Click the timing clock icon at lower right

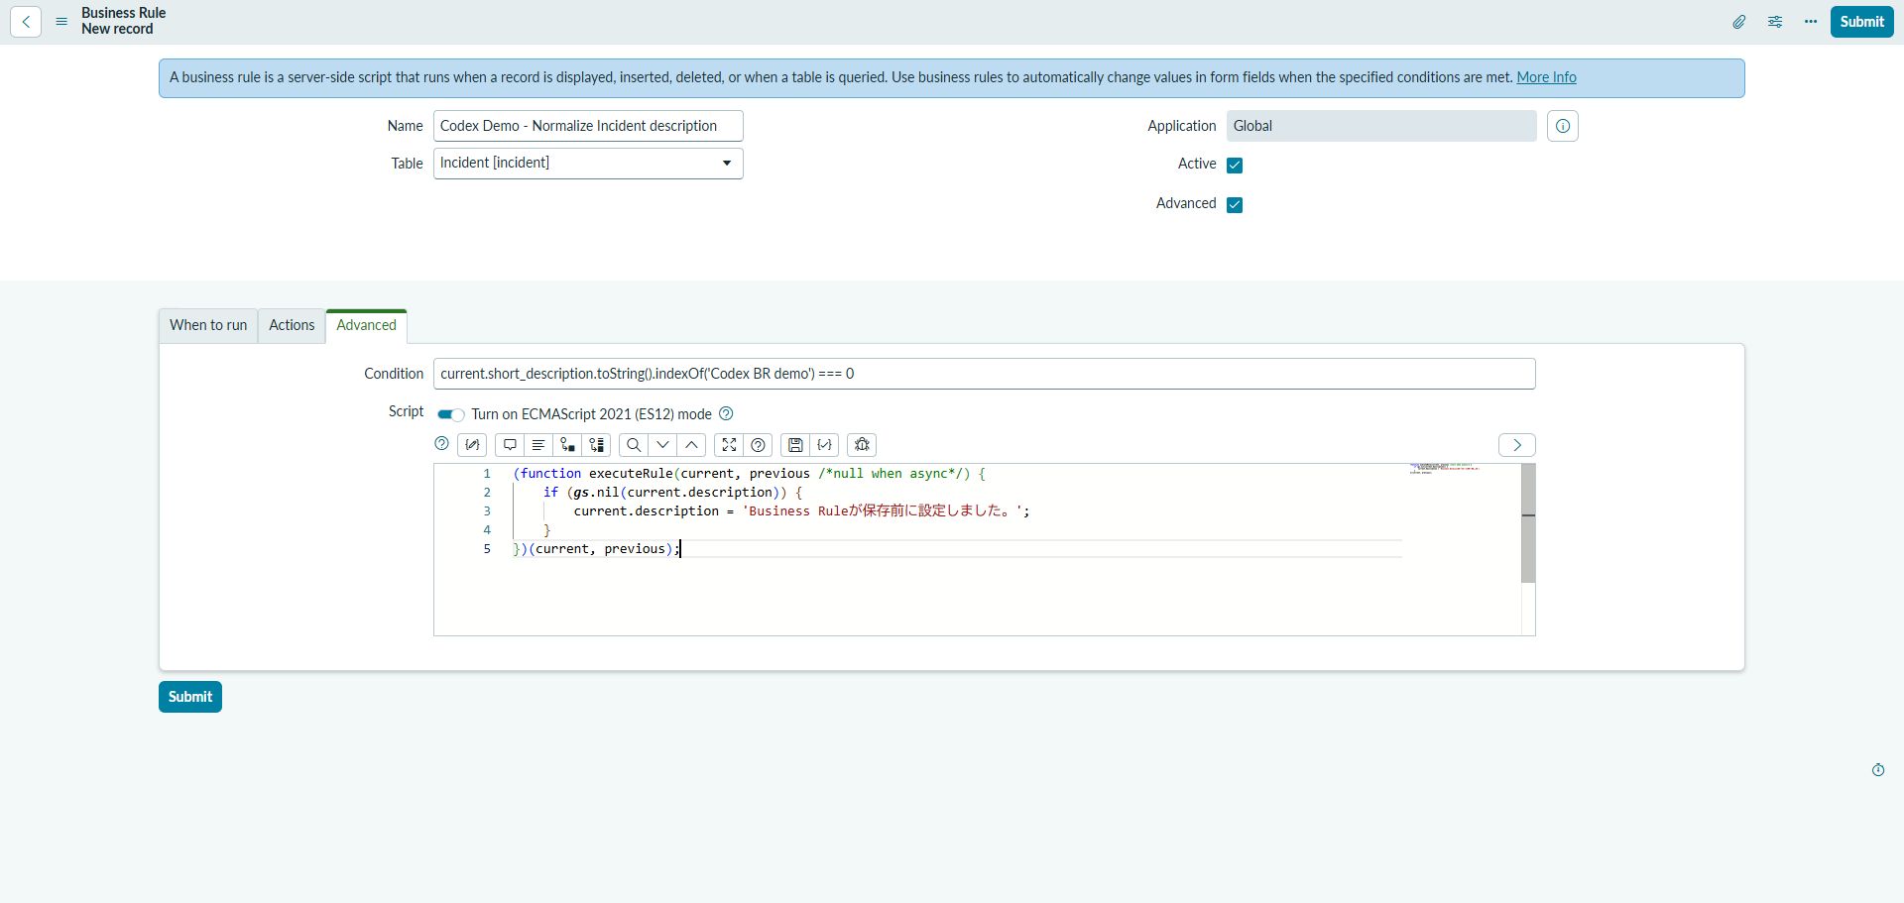pos(1878,770)
